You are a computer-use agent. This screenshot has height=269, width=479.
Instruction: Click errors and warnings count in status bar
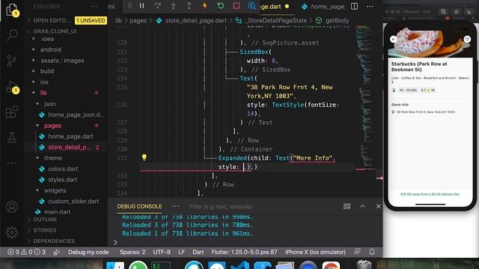pyautogui.click(x=27, y=252)
